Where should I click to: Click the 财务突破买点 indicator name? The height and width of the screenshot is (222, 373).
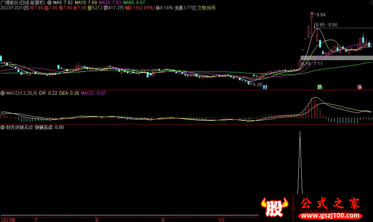coord(19,127)
